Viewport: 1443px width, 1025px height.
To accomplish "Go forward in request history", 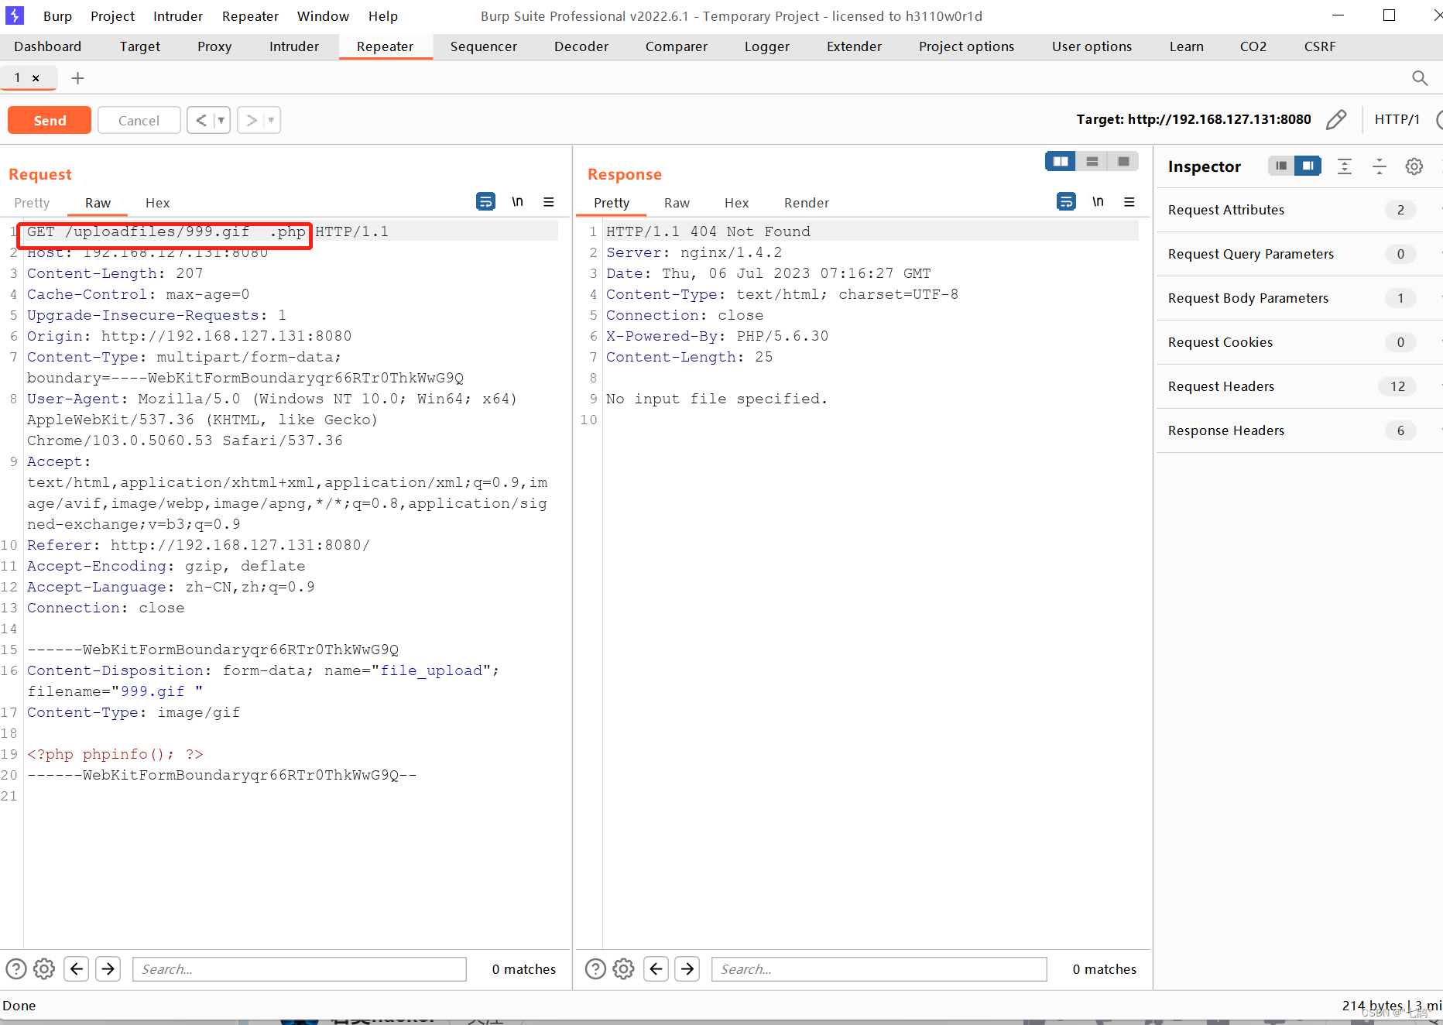I will [x=251, y=120].
